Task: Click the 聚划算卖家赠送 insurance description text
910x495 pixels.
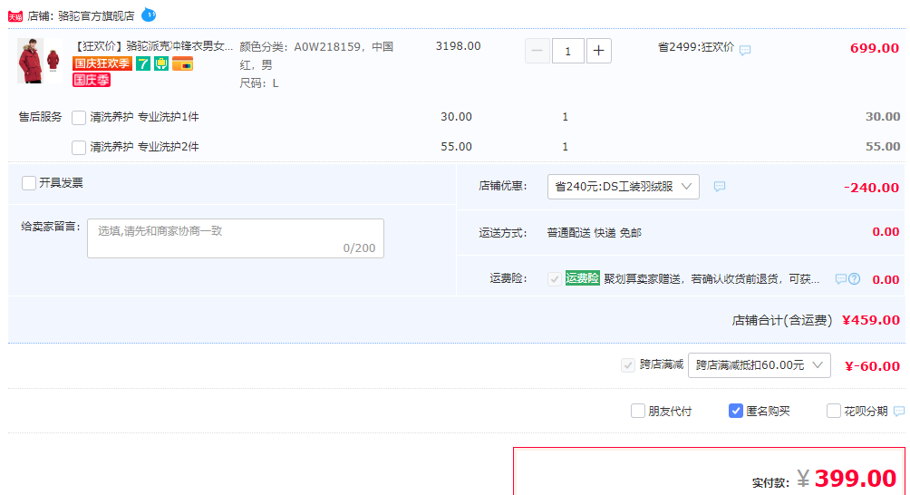Action: pyautogui.click(x=712, y=279)
